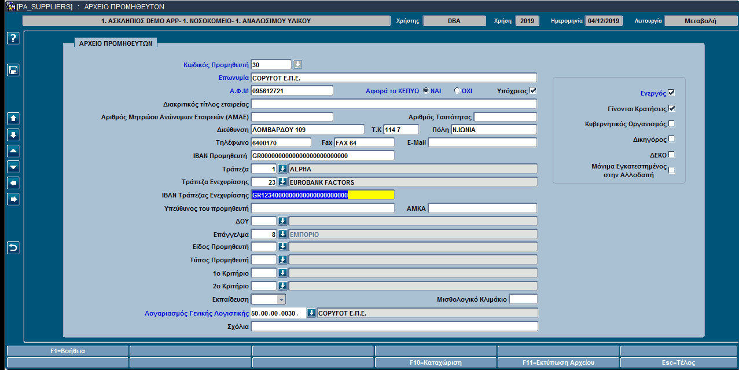This screenshot has width=739, height=370.
Task: Click the left arrow navigation icon
Action: (13, 183)
